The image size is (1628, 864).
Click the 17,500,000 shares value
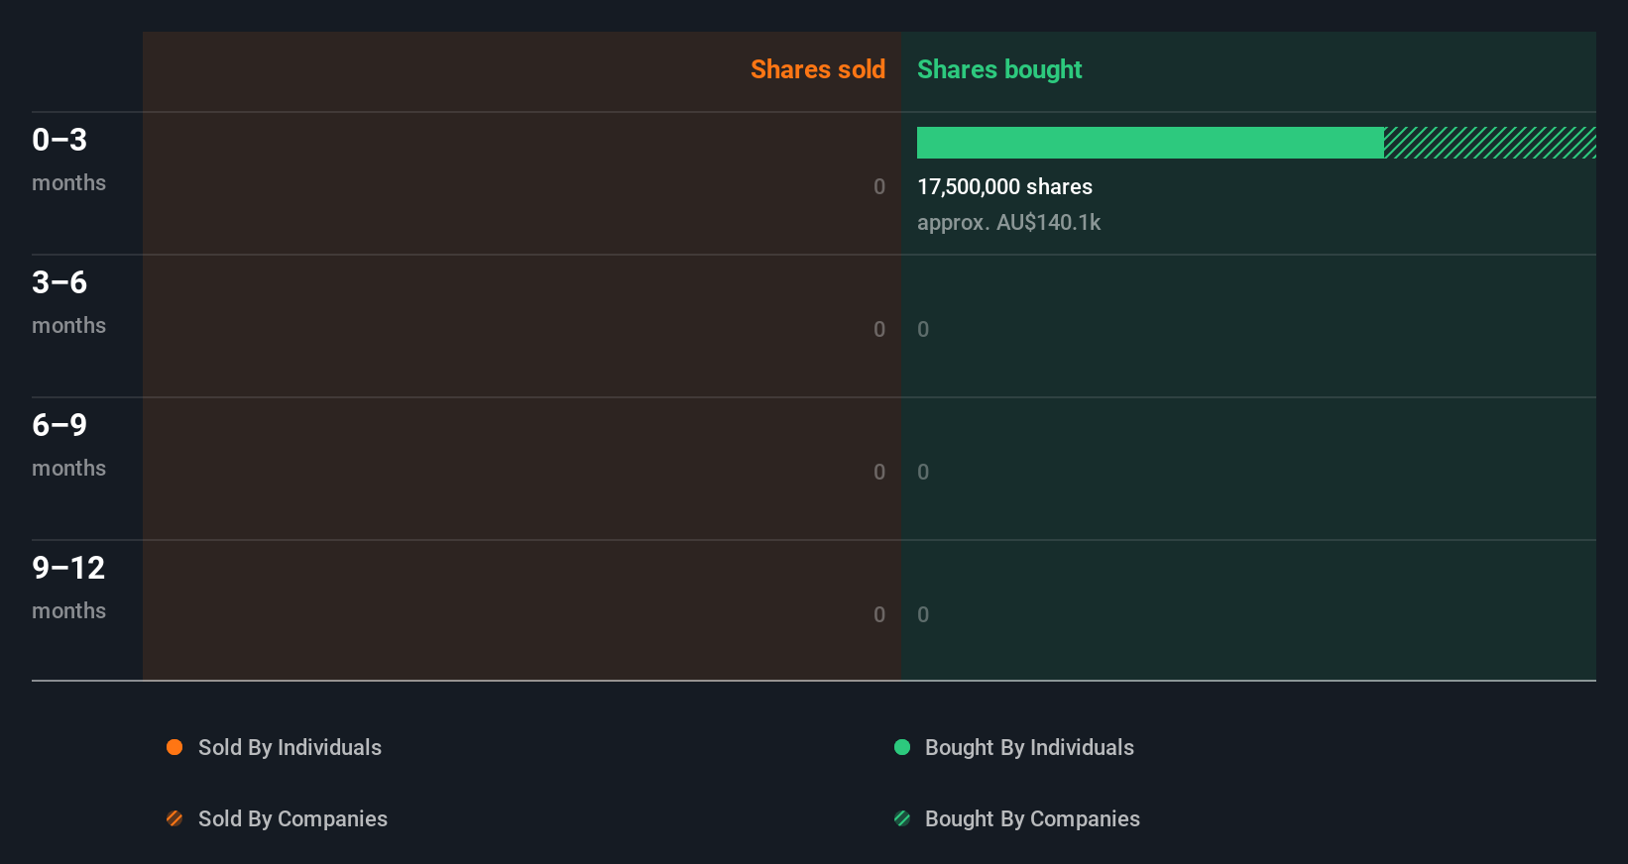tap(1004, 186)
